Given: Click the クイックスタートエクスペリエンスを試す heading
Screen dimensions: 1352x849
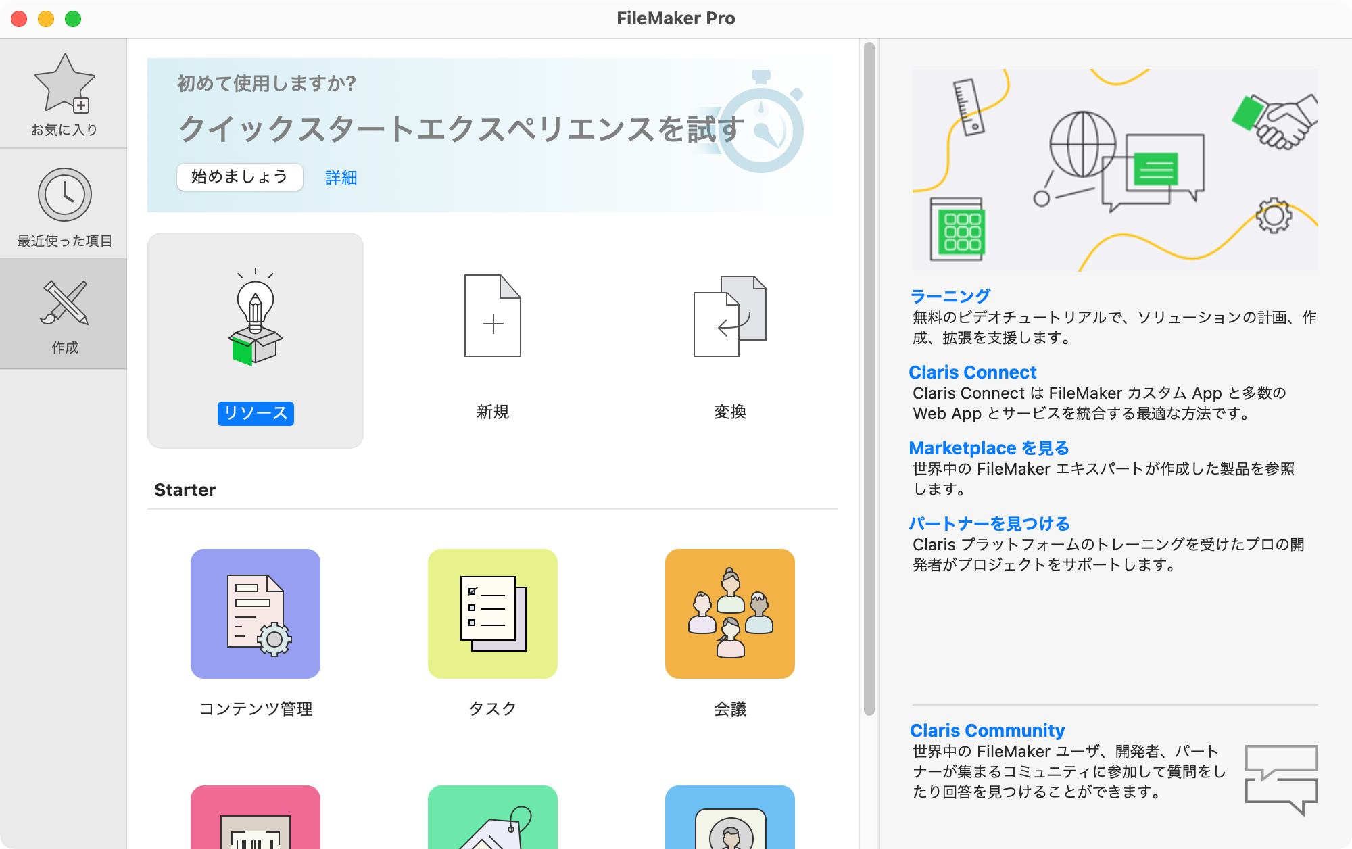Looking at the screenshot, I should [462, 128].
